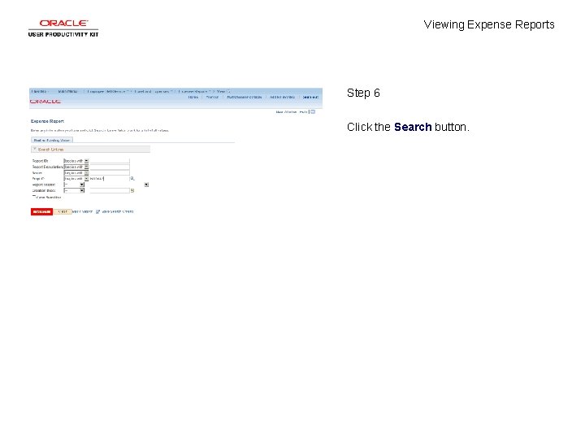
Task: Click the Oracle logo in the page header
Action: click(45, 101)
